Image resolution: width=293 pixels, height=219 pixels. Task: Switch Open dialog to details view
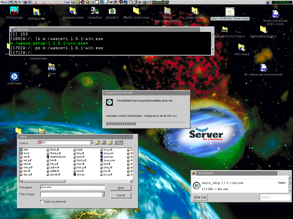121,142
